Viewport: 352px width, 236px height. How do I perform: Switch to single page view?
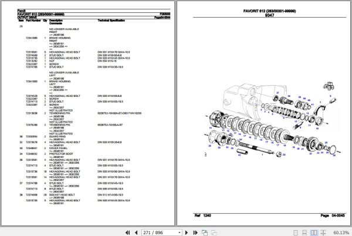click(296, 232)
